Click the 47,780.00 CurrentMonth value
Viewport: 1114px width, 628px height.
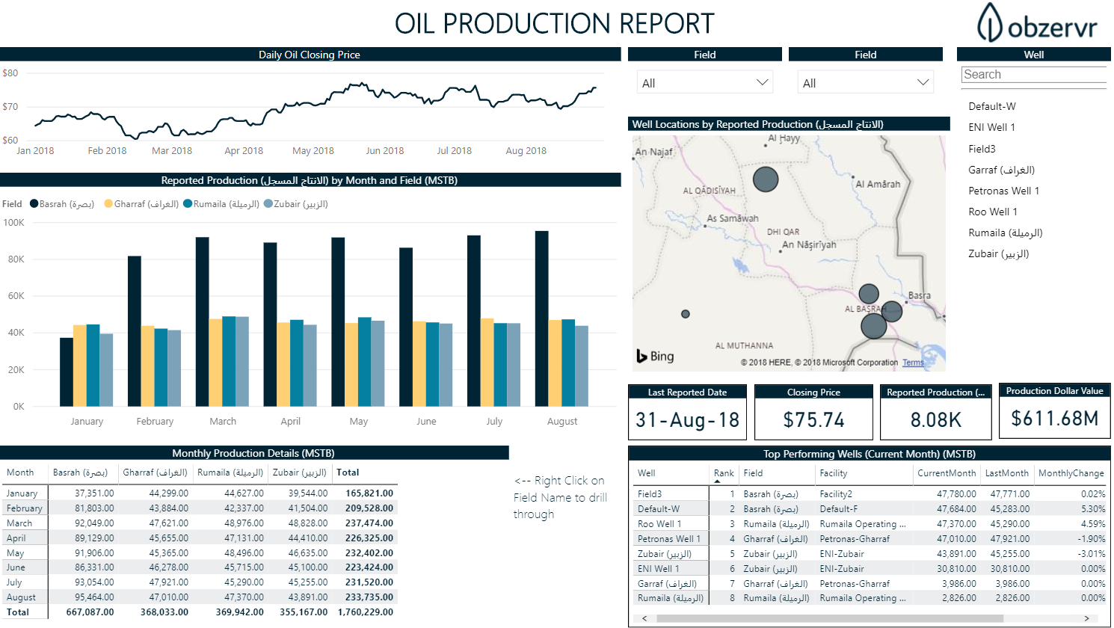point(956,494)
